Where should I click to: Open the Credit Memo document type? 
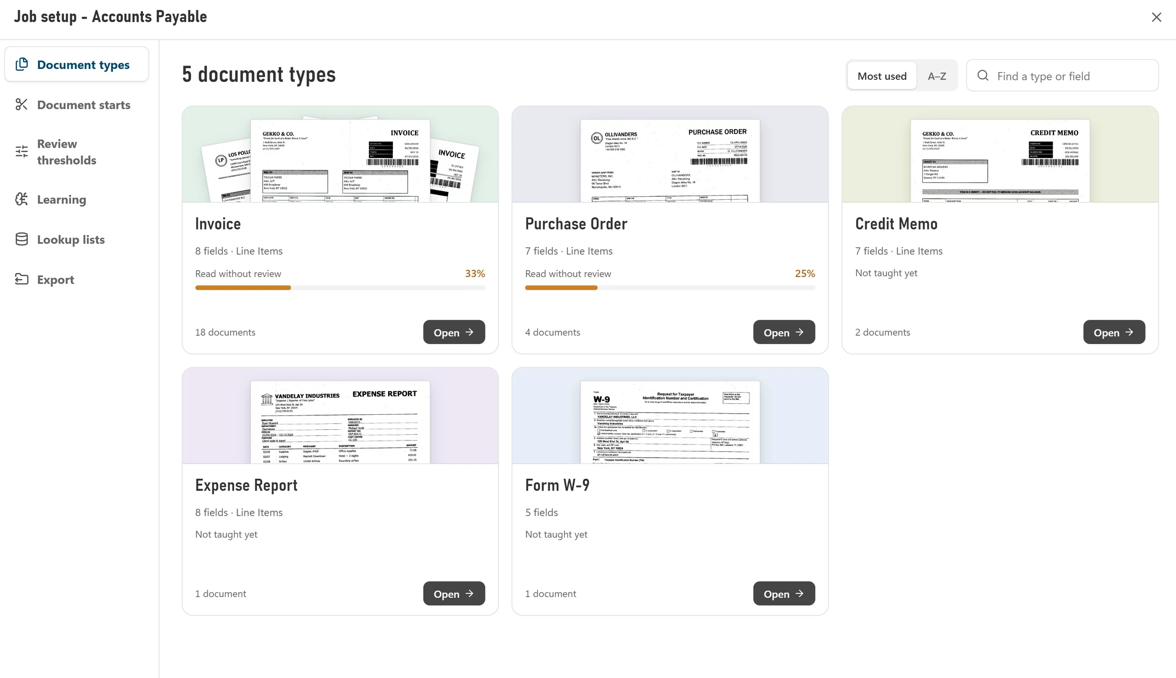[1114, 332]
